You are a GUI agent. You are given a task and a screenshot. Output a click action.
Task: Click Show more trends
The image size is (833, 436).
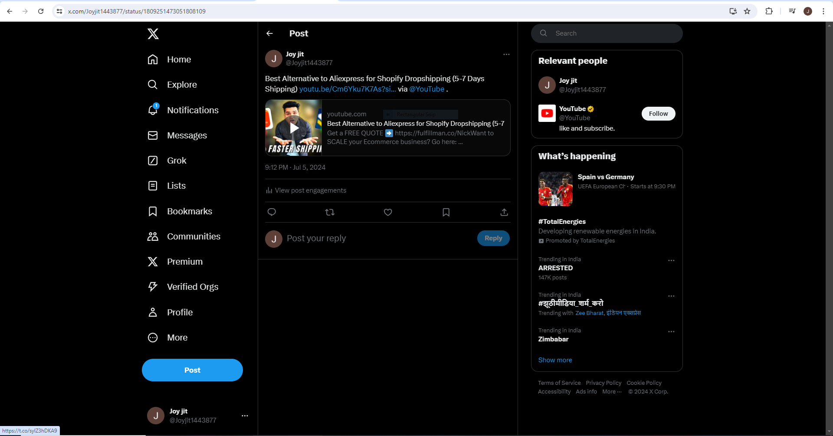(555, 360)
